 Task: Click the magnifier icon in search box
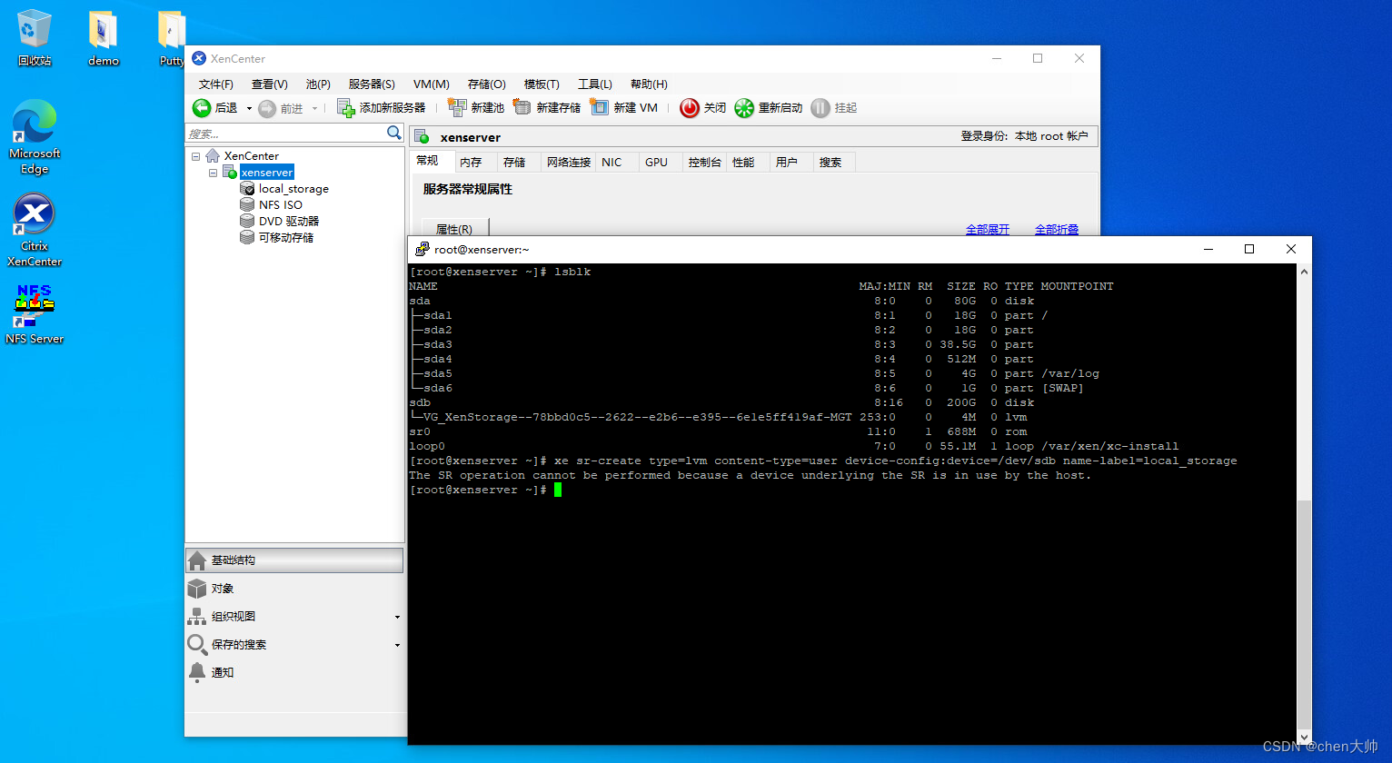point(394,133)
